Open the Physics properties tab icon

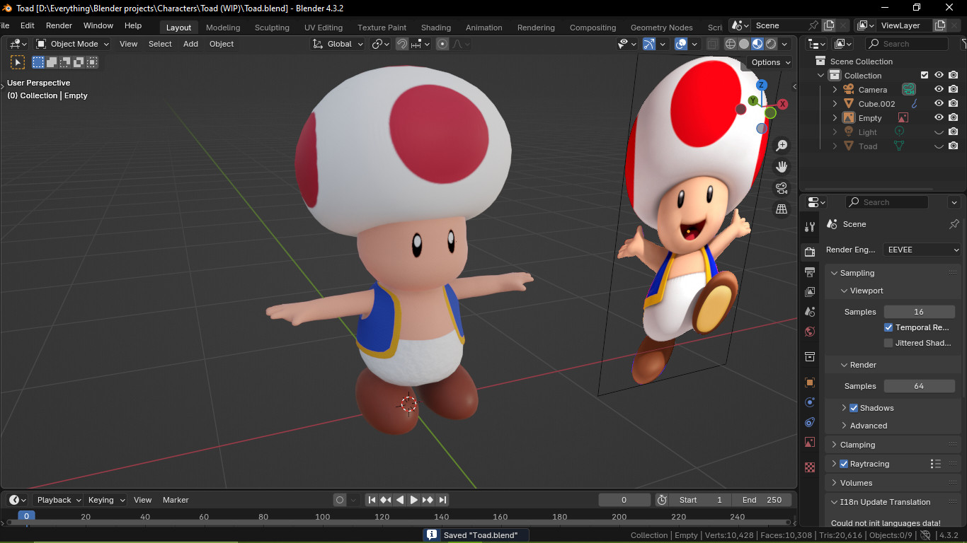coord(810,402)
